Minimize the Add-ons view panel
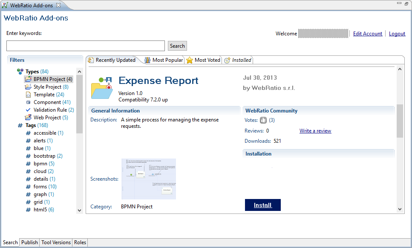412x248 pixels. coord(399,3)
